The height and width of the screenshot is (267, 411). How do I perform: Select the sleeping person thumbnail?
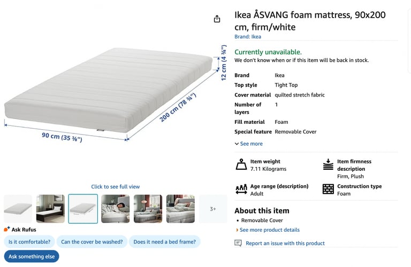click(x=116, y=209)
